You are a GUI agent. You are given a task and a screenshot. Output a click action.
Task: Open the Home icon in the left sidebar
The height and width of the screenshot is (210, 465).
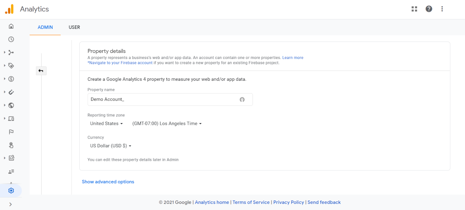(11, 26)
